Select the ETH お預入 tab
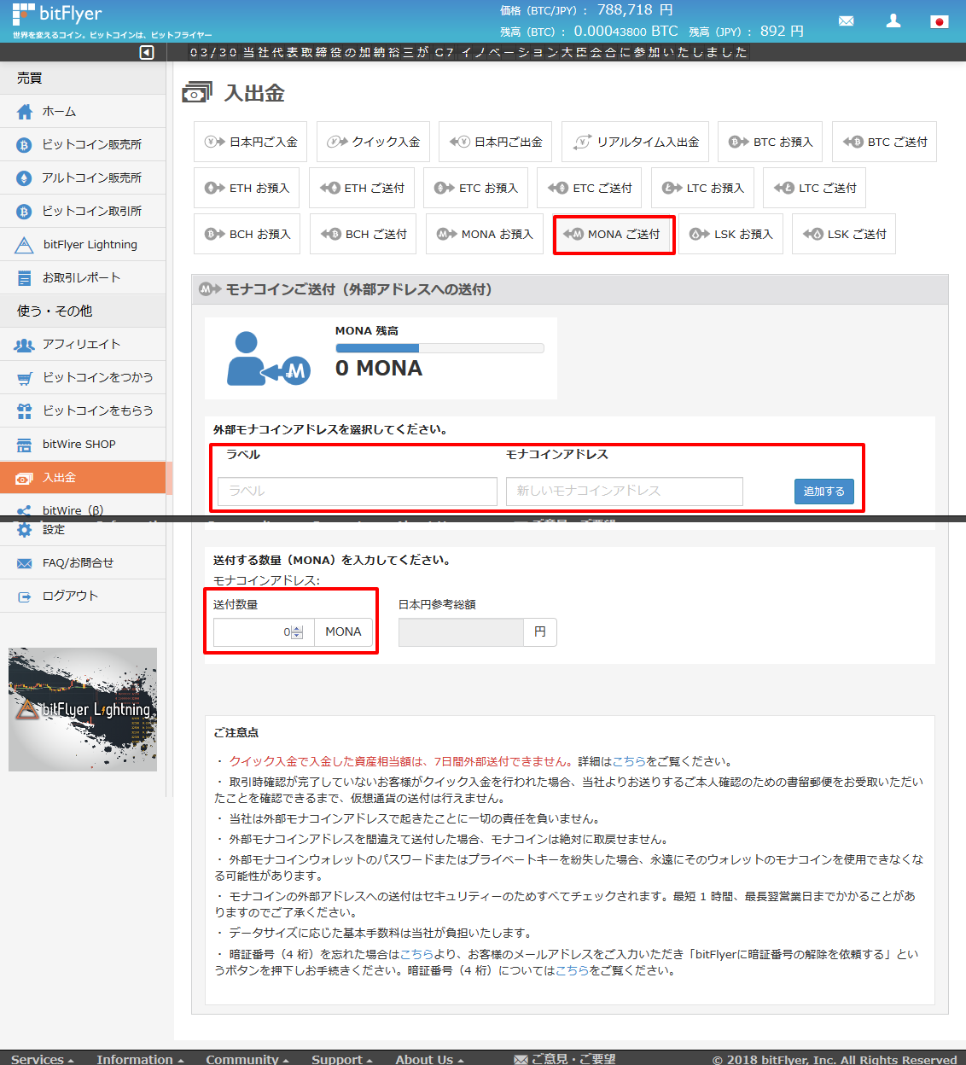Image resolution: width=966 pixels, height=1065 pixels. [247, 188]
